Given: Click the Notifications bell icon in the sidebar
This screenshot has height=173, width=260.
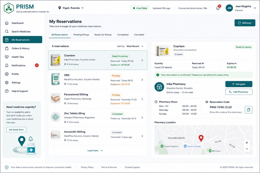Looking at the screenshot, I should (x=7, y=65).
